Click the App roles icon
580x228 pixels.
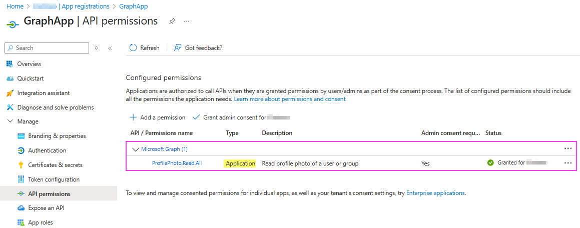point(21,222)
